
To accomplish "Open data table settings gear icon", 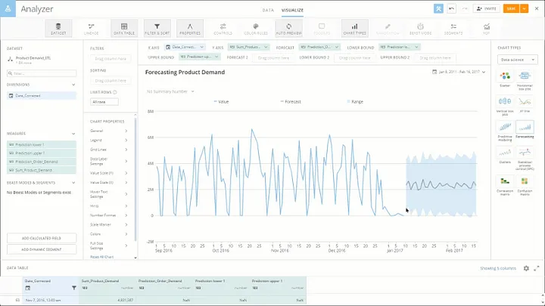I will tap(526, 268).
